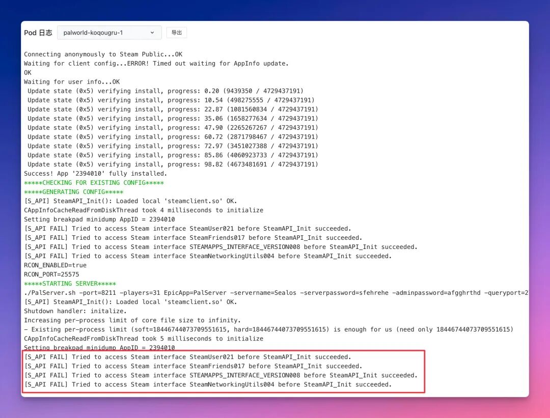Select line 'Waiting for user info...OK'
This screenshot has height=418, width=550.
pos(72,81)
